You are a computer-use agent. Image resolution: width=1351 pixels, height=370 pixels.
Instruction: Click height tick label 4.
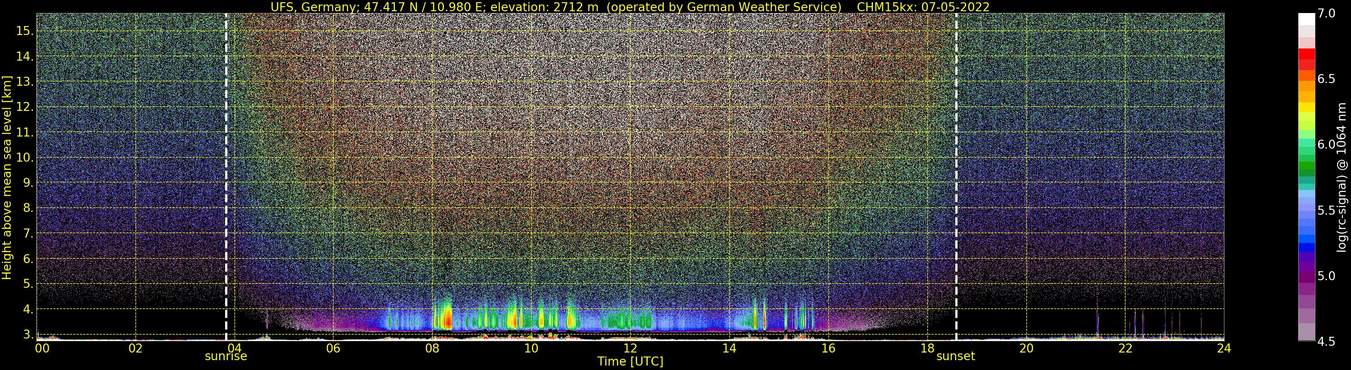(x=28, y=309)
